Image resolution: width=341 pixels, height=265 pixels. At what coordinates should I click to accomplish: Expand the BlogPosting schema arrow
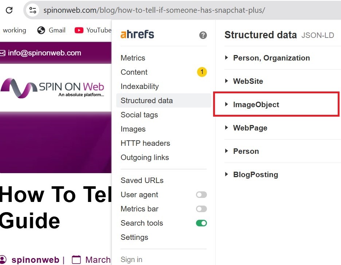coord(226,174)
